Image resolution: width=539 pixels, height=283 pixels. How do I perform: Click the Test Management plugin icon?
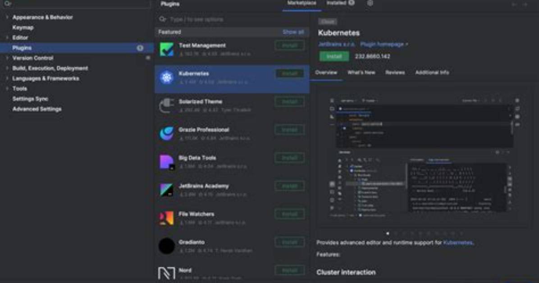[167, 49]
